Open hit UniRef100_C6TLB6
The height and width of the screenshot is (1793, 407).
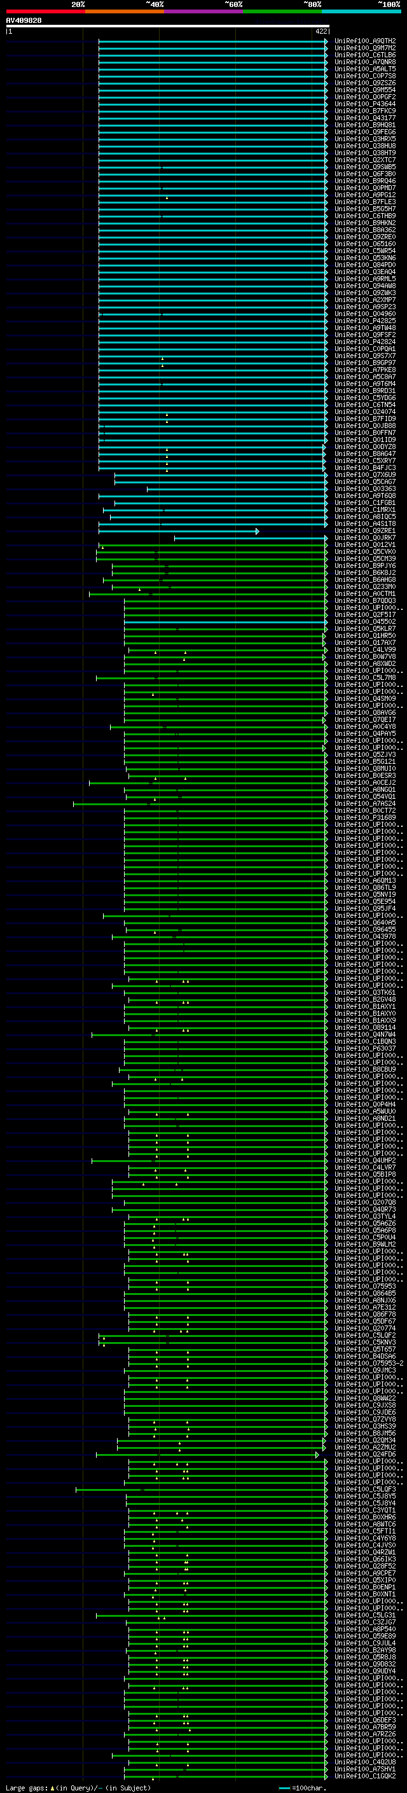365,55
